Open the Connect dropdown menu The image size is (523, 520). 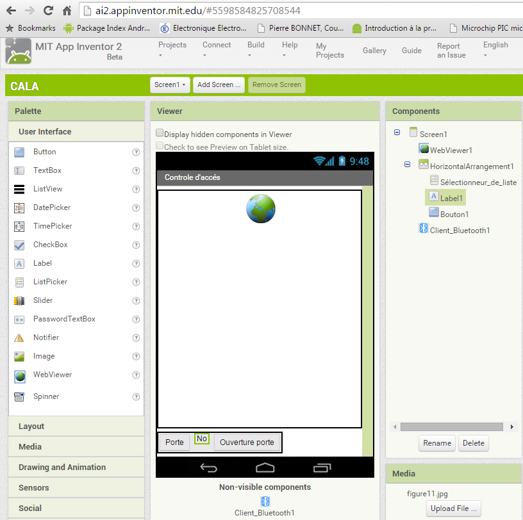pyautogui.click(x=217, y=49)
